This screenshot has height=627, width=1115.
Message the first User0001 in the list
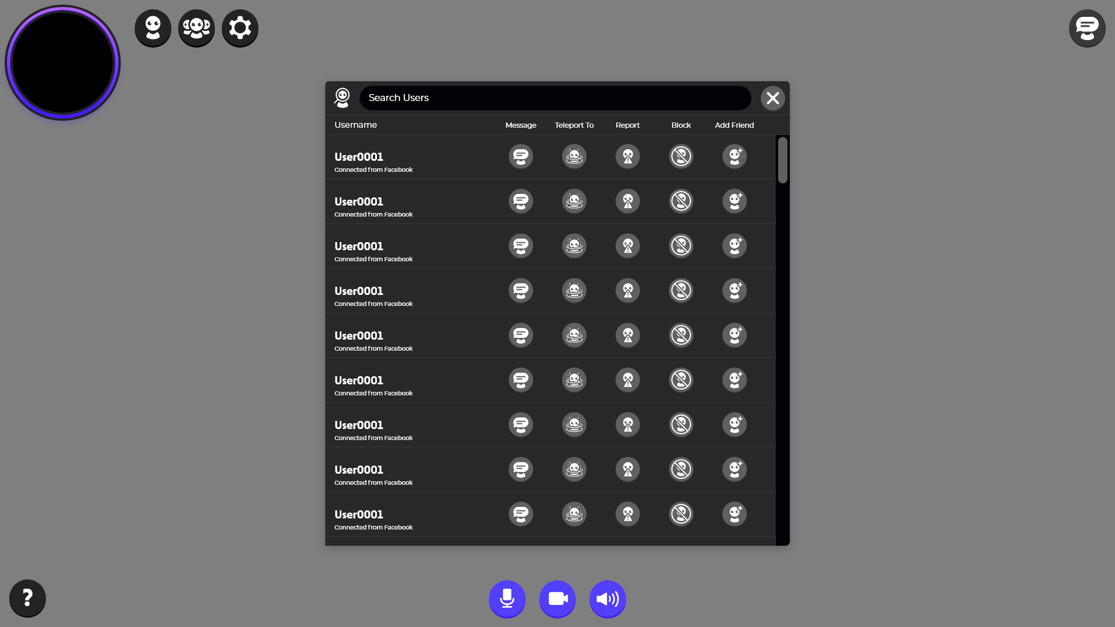[520, 156]
